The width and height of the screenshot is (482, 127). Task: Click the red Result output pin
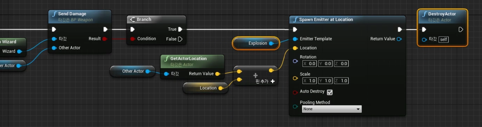[x=104, y=39]
